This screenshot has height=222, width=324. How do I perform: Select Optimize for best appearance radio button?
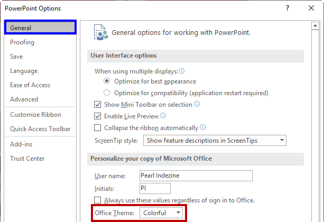coord(107,81)
